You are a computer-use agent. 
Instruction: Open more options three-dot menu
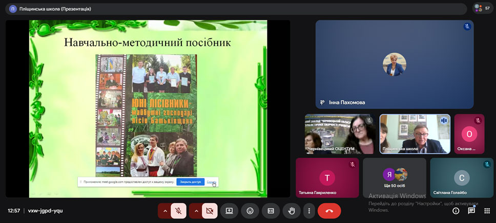click(308, 211)
